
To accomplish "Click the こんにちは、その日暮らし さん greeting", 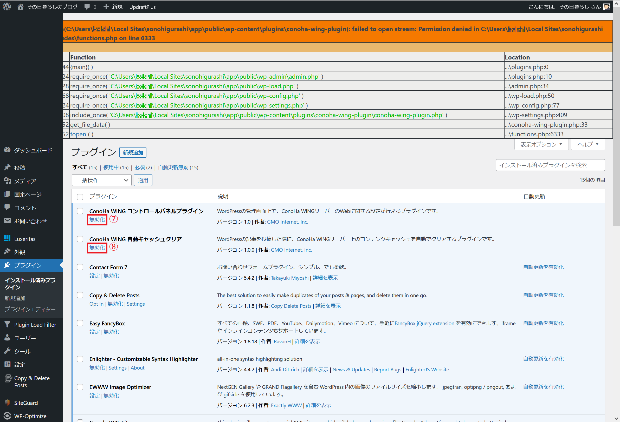I will tap(565, 7).
